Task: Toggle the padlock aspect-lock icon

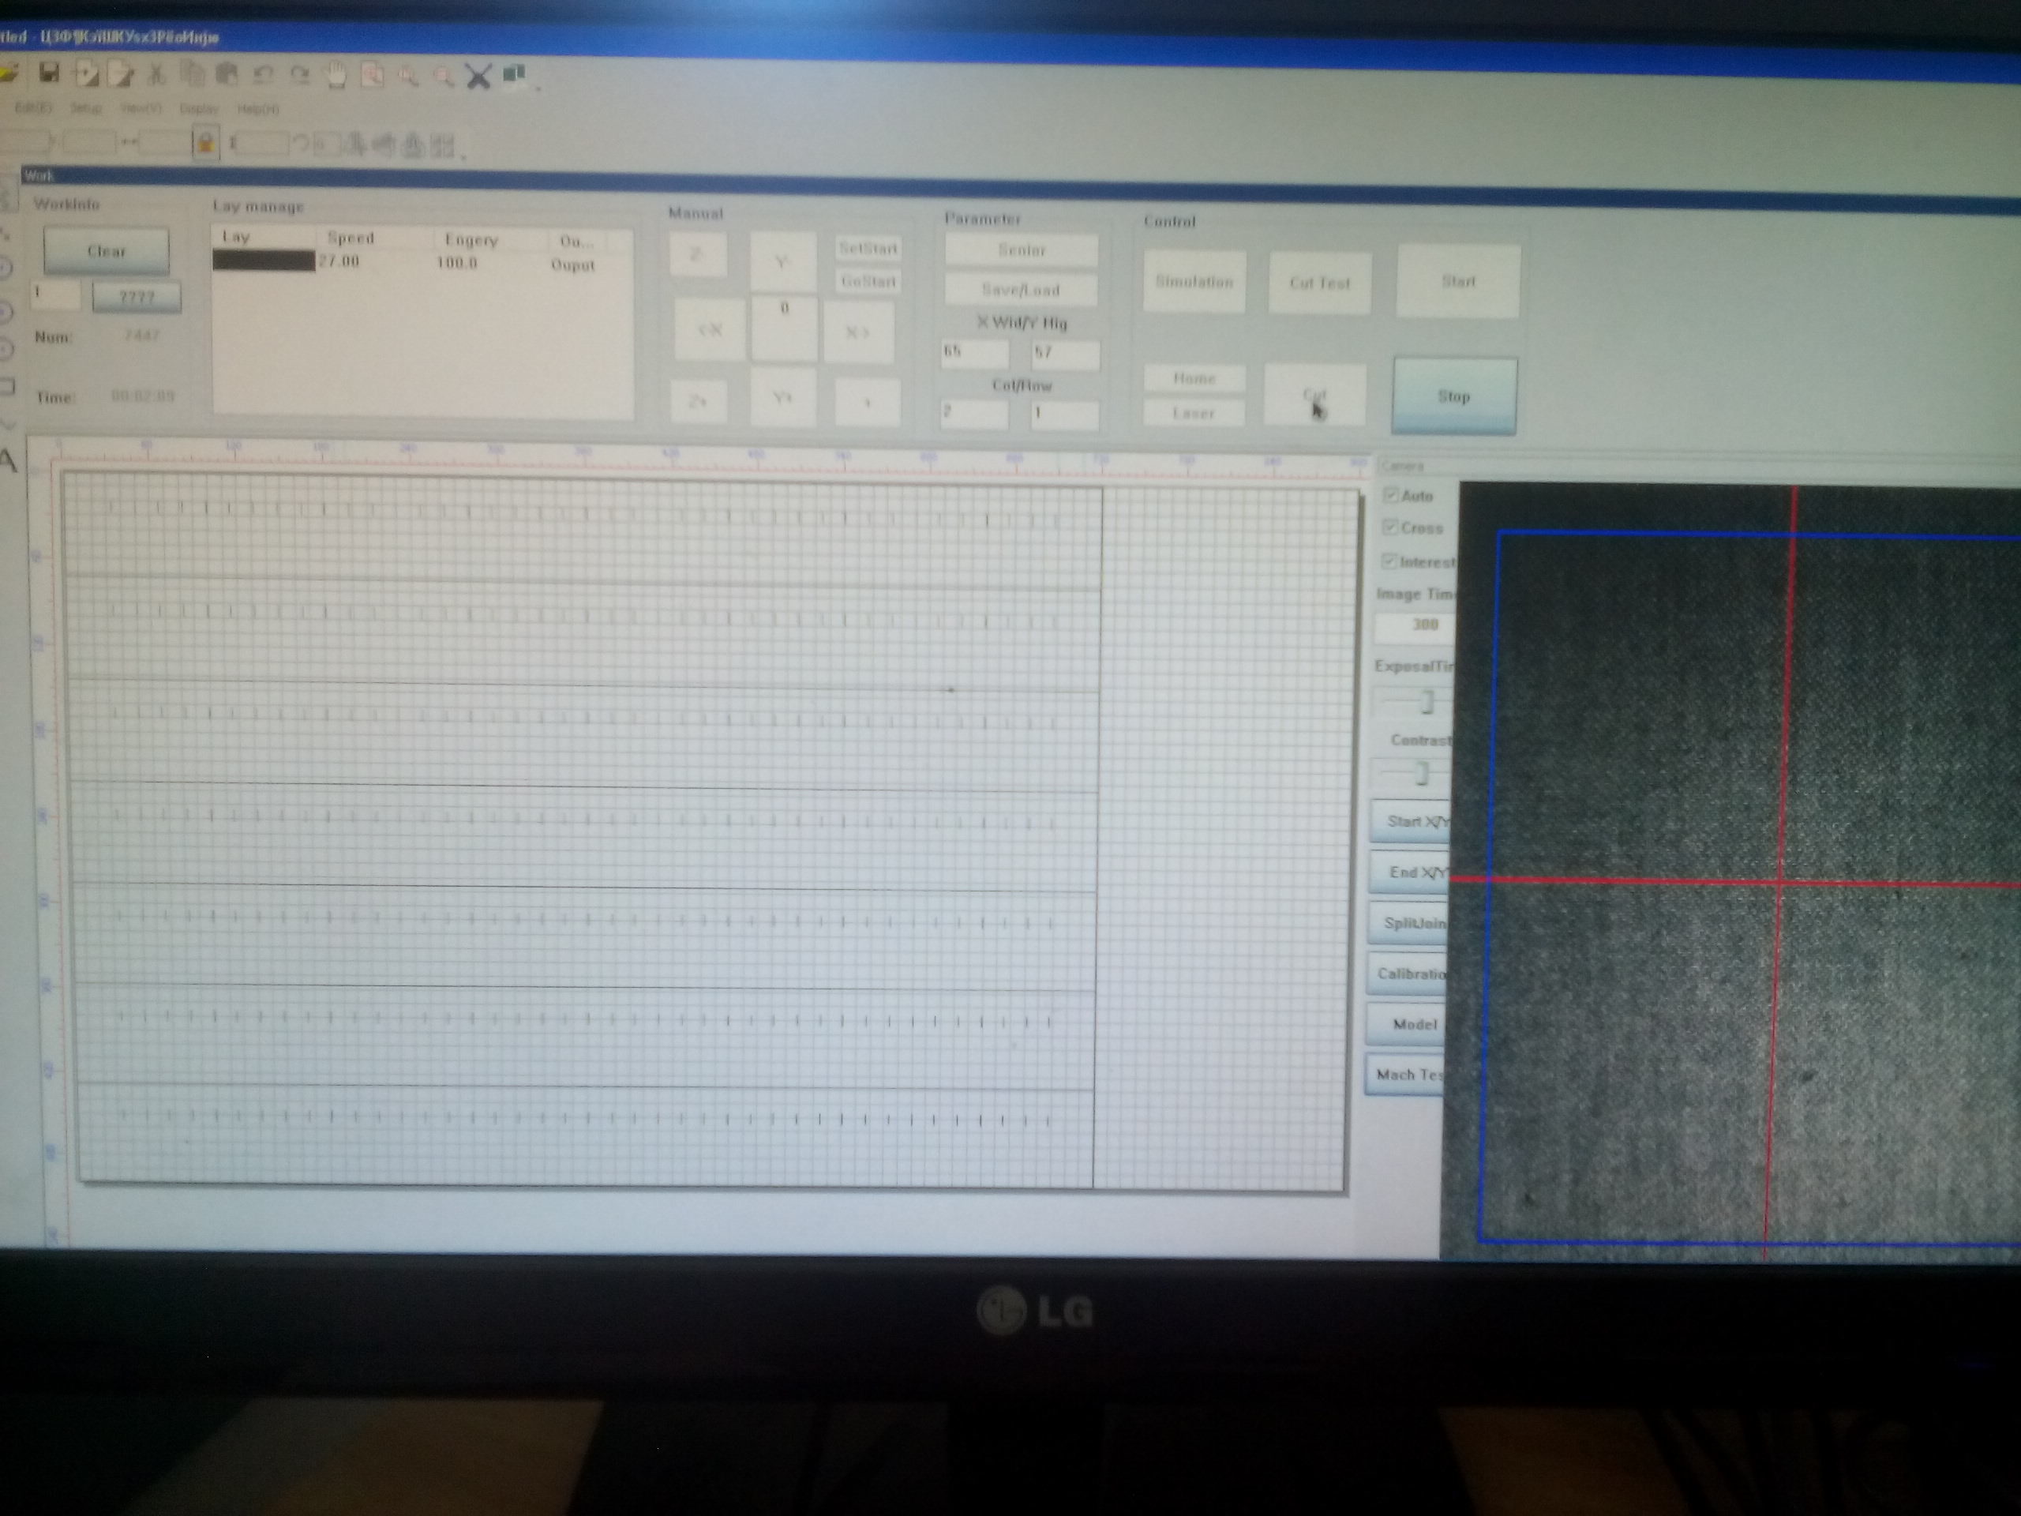Action: pos(205,143)
